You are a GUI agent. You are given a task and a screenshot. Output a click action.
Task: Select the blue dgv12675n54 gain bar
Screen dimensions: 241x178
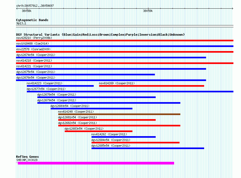tap(86, 75)
